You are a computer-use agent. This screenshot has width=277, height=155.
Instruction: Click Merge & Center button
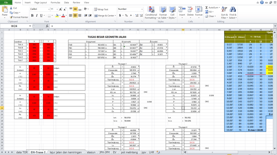104,16
